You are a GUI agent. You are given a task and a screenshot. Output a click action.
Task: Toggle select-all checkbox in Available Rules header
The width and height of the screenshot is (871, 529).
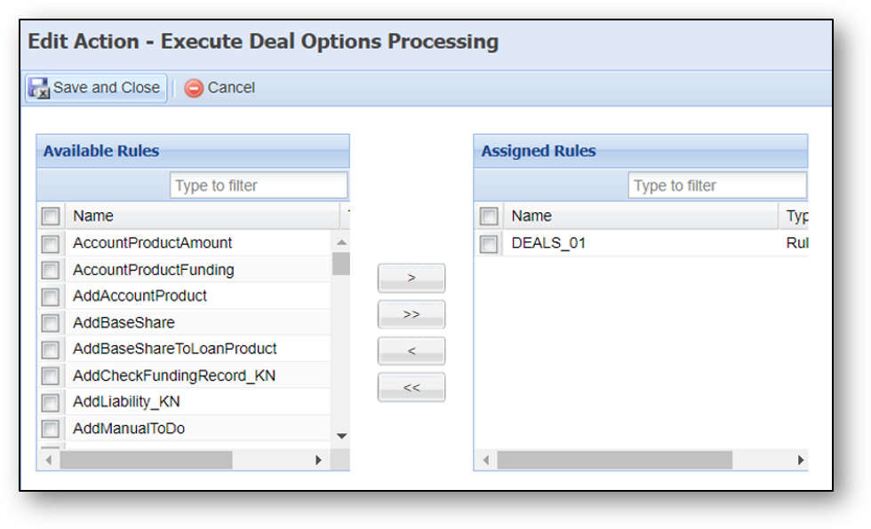(50, 217)
